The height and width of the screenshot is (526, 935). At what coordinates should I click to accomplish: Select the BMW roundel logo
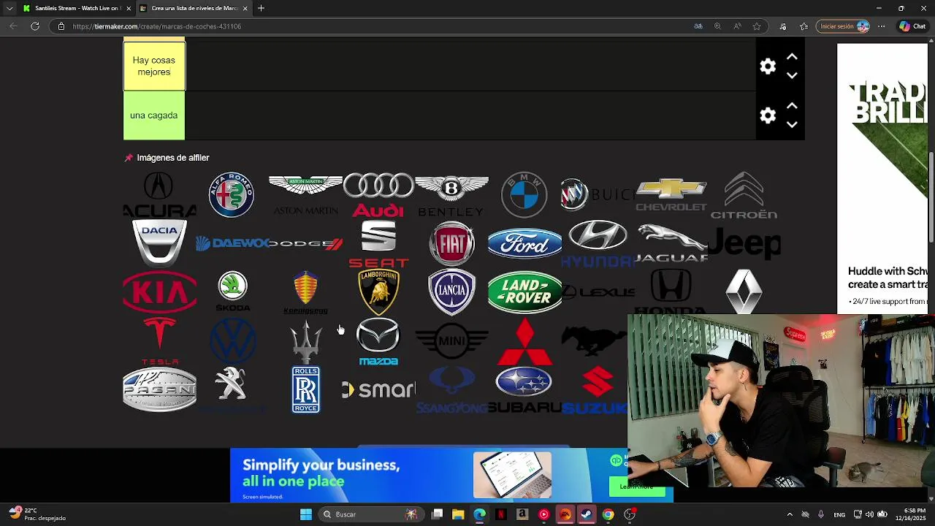[524, 194]
